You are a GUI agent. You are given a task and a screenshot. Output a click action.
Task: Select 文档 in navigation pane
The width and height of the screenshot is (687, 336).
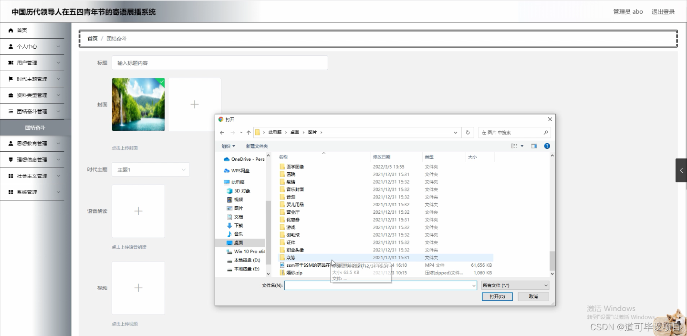pos(235,217)
